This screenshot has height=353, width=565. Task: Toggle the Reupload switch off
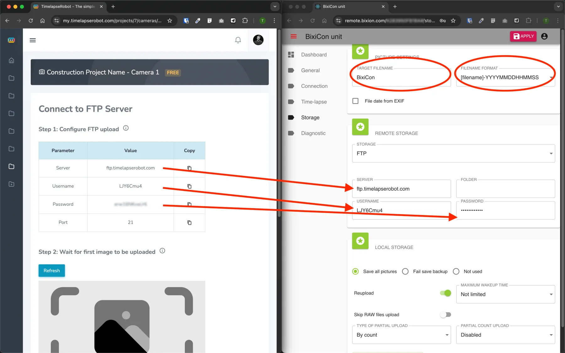[445, 293]
